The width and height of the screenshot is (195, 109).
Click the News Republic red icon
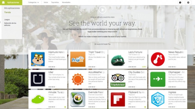tap(158, 59)
